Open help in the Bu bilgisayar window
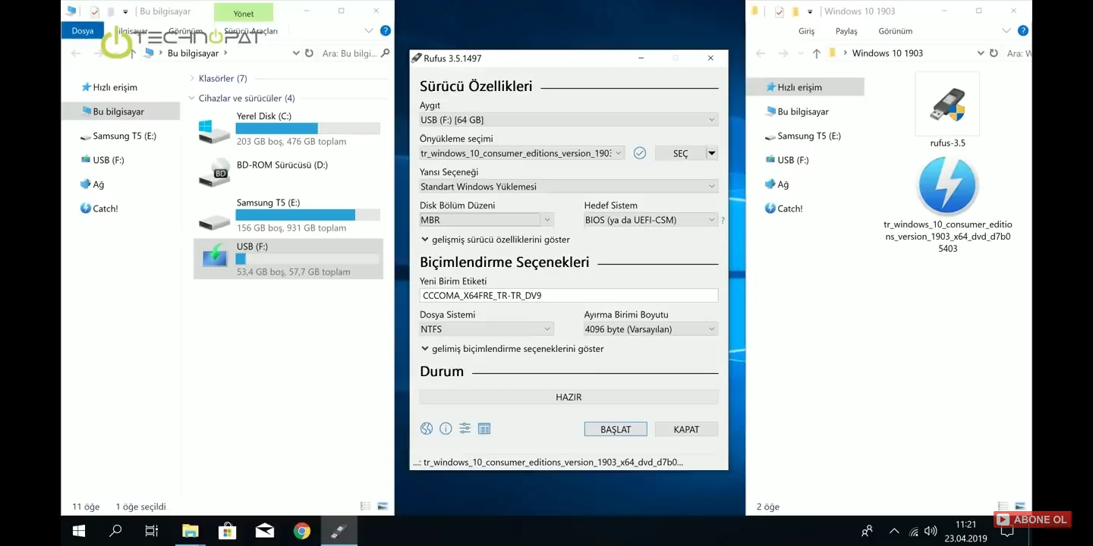The height and width of the screenshot is (546, 1093). [x=386, y=31]
